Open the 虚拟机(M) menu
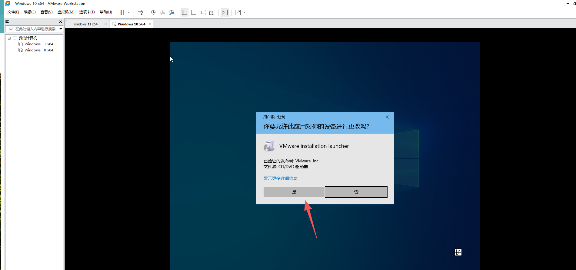576x270 pixels. click(66, 12)
